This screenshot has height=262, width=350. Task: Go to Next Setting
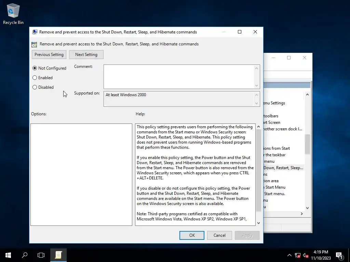point(86,55)
